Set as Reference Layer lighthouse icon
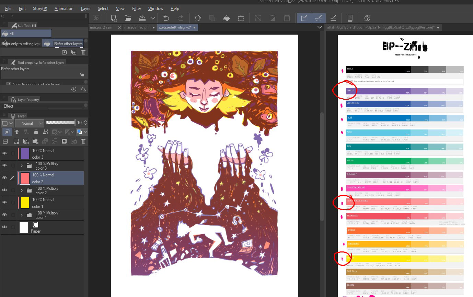Viewport: 473px width, 297px height. click(16, 132)
